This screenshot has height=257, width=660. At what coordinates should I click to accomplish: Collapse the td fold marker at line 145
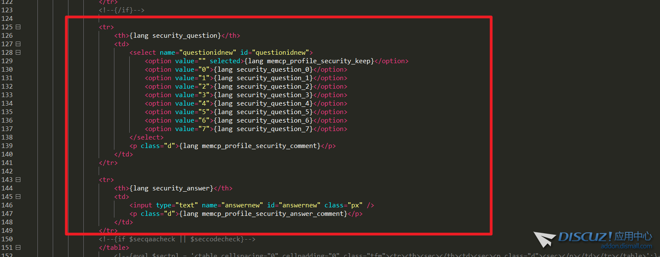18,197
